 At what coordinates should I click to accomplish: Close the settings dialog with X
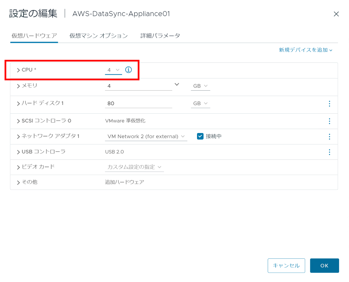pyautogui.click(x=336, y=14)
